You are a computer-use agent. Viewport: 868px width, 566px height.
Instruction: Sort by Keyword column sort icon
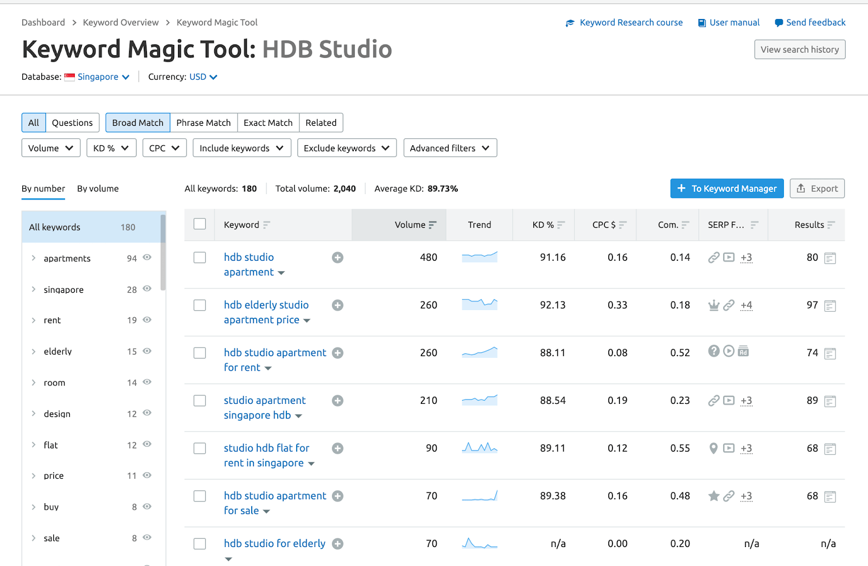266,225
